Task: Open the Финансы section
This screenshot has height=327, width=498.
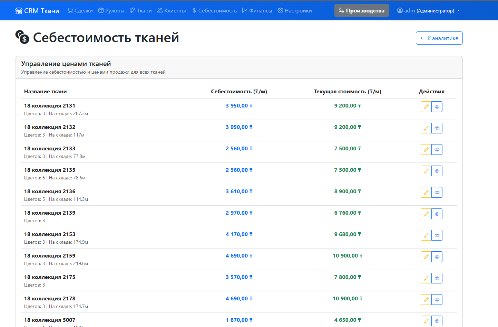Action: point(257,11)
